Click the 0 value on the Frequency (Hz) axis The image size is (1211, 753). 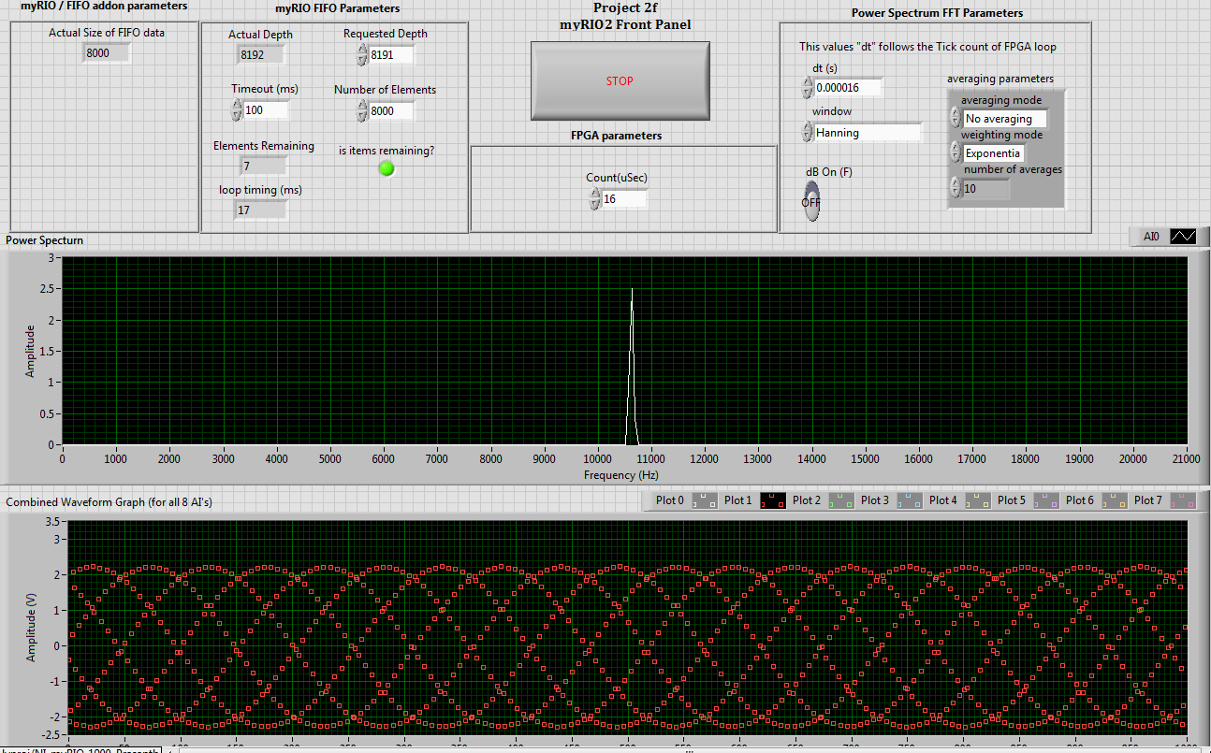point(63,458)
